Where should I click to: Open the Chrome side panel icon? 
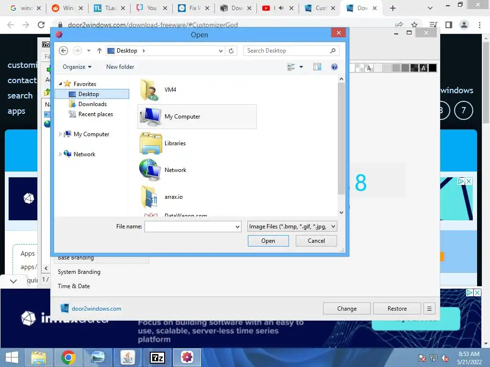449,25
